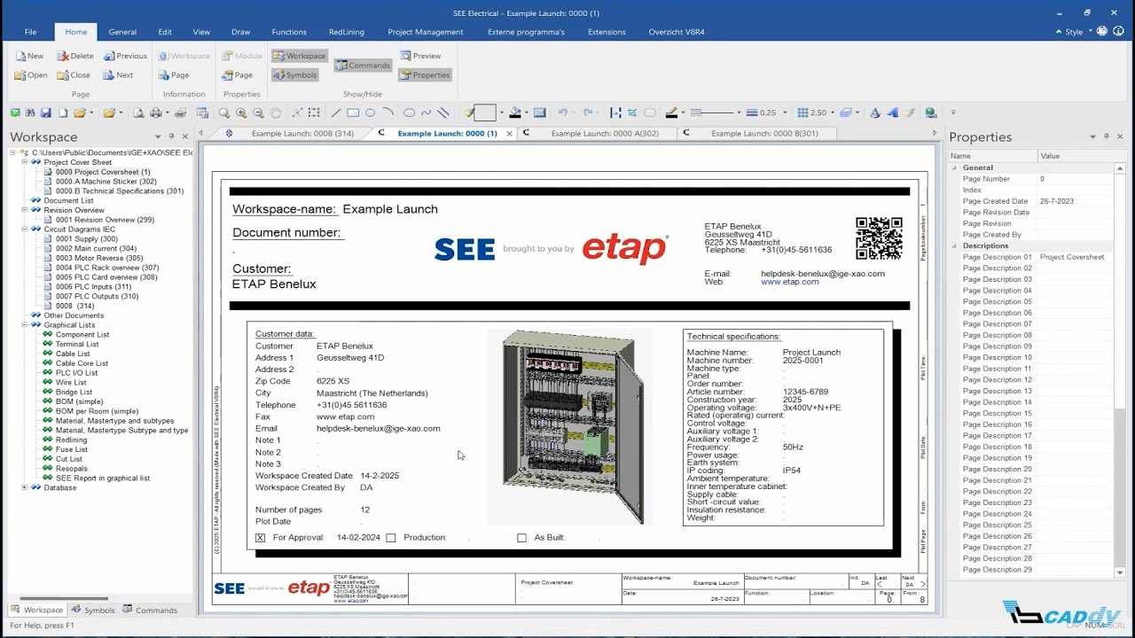Viewport: 1135px width, 638px height.
Task: Click the fill color swatch box
Action: [x=485, y=113]
